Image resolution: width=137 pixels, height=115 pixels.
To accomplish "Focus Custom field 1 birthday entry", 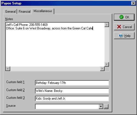I will [x=72, y=83].
